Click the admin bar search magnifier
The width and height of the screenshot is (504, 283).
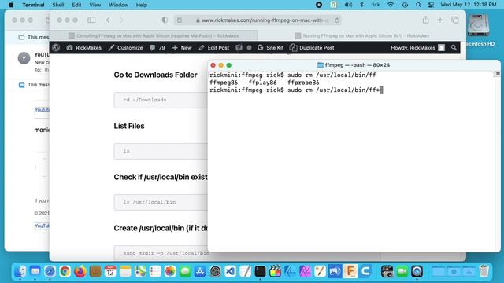click(454, 47)
